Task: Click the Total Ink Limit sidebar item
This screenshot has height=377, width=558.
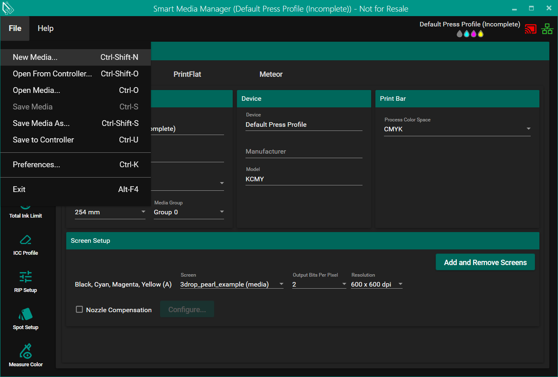Action: (26, 215)
